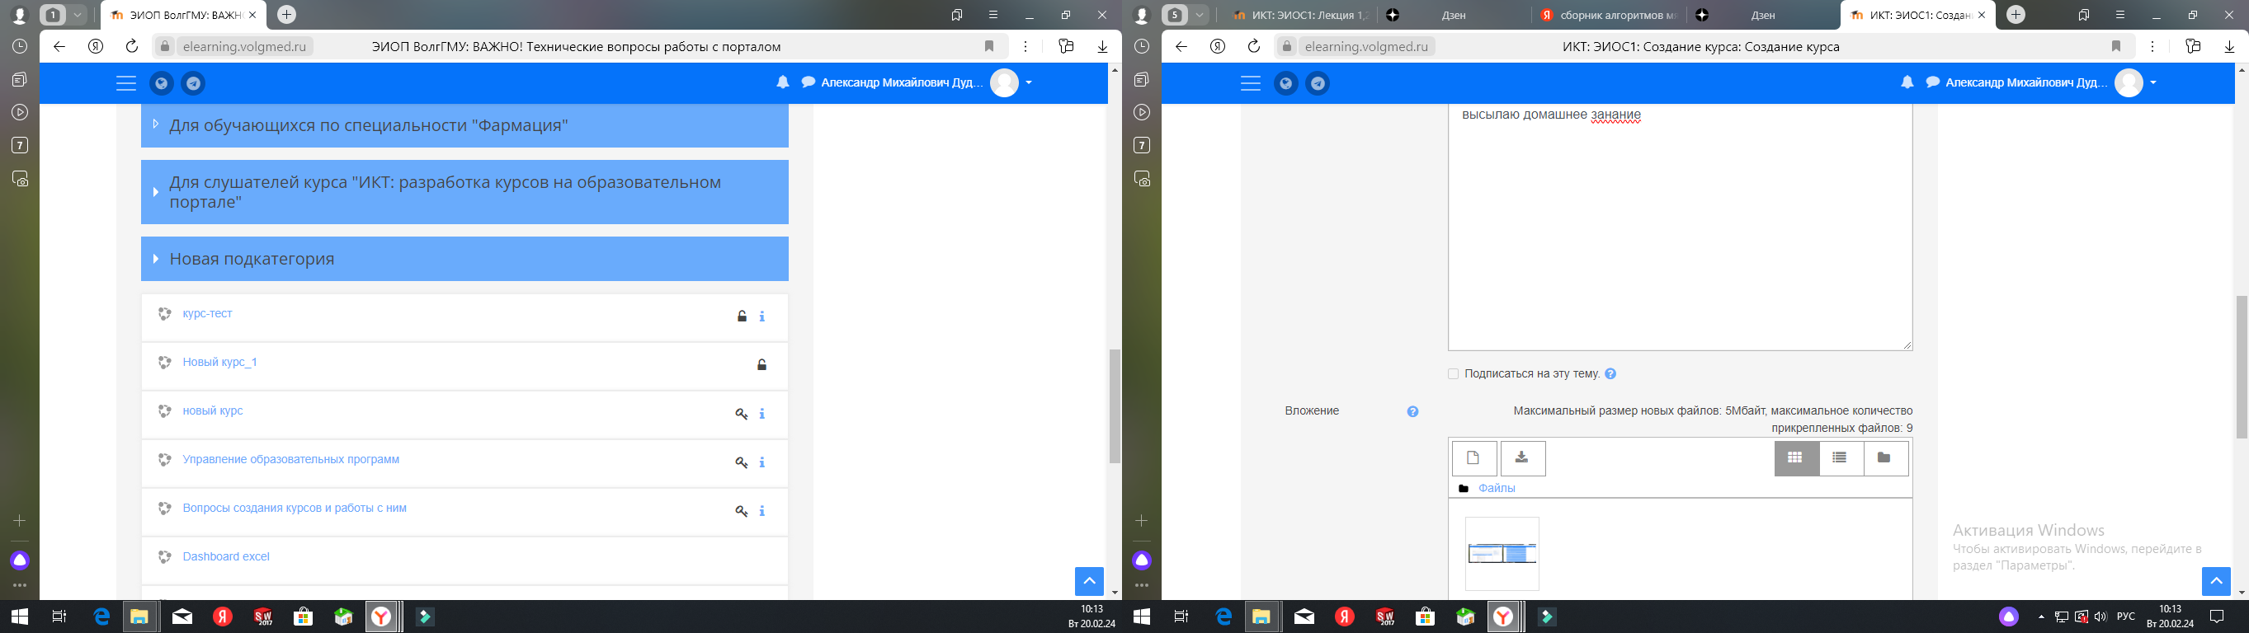2249x633 pixels.
Task: Click the open lock icon for курс-тест
Action: point(742,316)
